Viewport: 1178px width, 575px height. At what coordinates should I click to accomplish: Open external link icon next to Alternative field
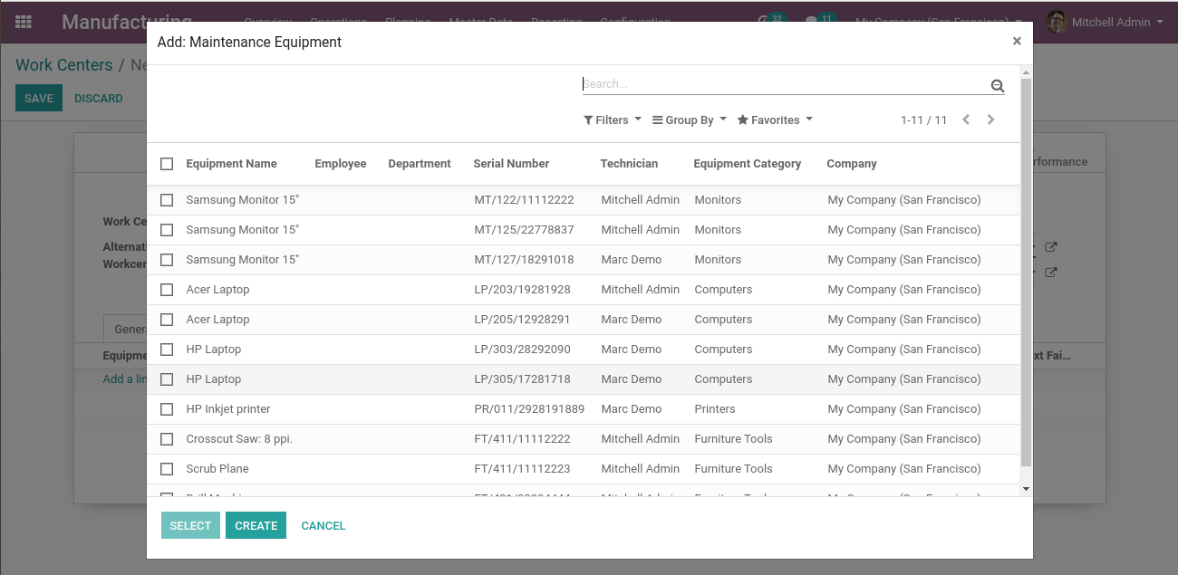(1051, 247)
